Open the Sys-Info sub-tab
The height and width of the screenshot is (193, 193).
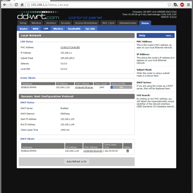pos(90,29)
